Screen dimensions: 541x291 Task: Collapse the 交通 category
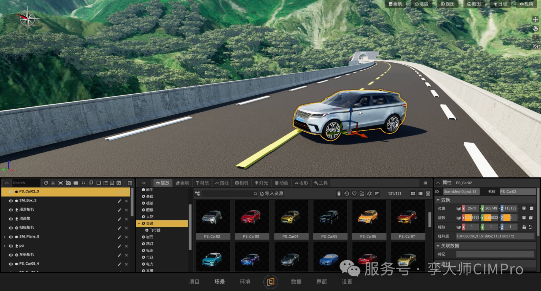pos(139,224)
